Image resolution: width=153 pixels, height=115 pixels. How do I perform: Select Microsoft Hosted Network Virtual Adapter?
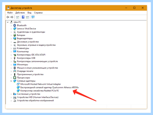(41, 84)
